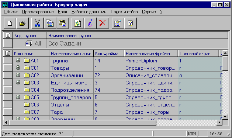232x138 pixels.
Task: Select the row header next to C04
Action: 8,90
